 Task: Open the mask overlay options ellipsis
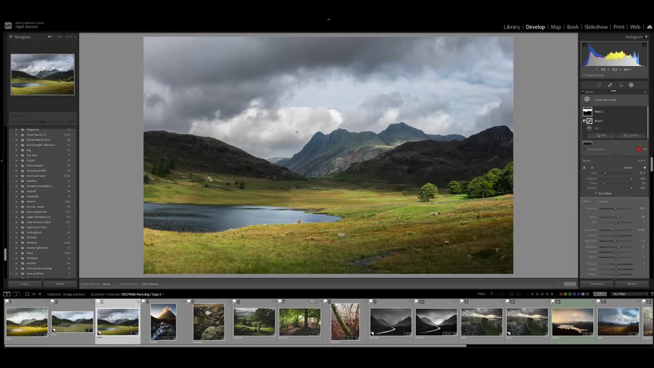click(x=645, y=149)
